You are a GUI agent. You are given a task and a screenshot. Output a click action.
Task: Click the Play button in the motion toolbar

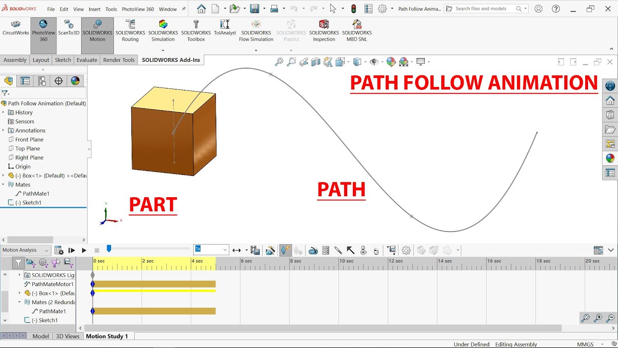(84, 250)
